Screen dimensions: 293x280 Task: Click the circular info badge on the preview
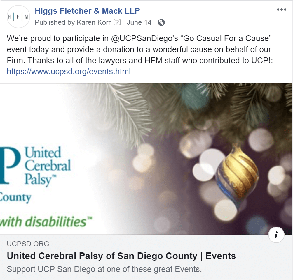[x=276, y=235]
